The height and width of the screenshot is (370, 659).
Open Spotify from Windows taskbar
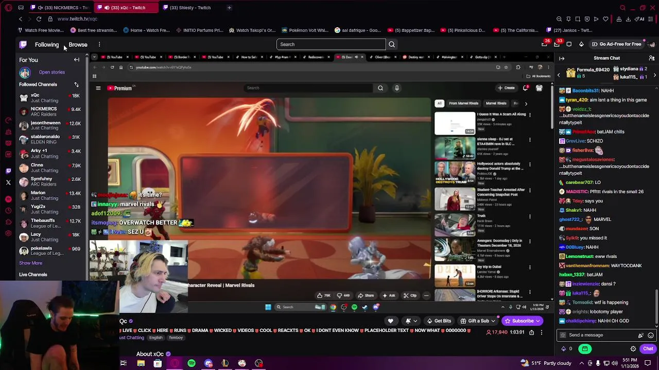[x=192, y=363]
